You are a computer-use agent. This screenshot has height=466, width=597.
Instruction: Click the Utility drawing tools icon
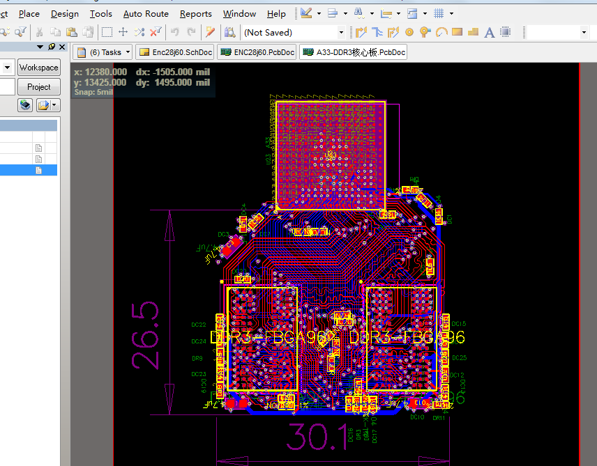pyautogui.click(x=306, y=13)
